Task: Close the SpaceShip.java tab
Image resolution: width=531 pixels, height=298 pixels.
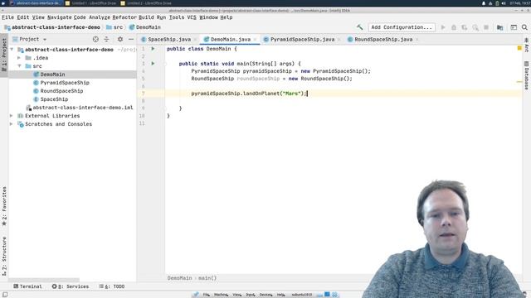Action: pos(195,40)
